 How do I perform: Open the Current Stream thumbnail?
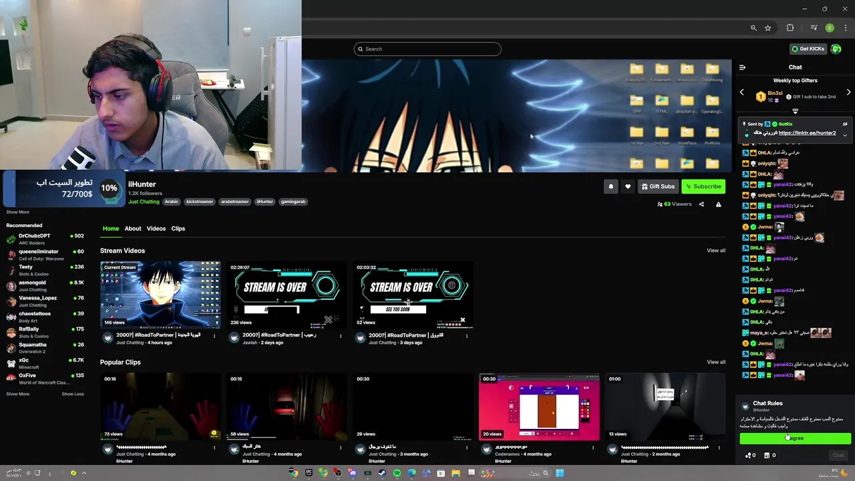(x=160, y=295)
